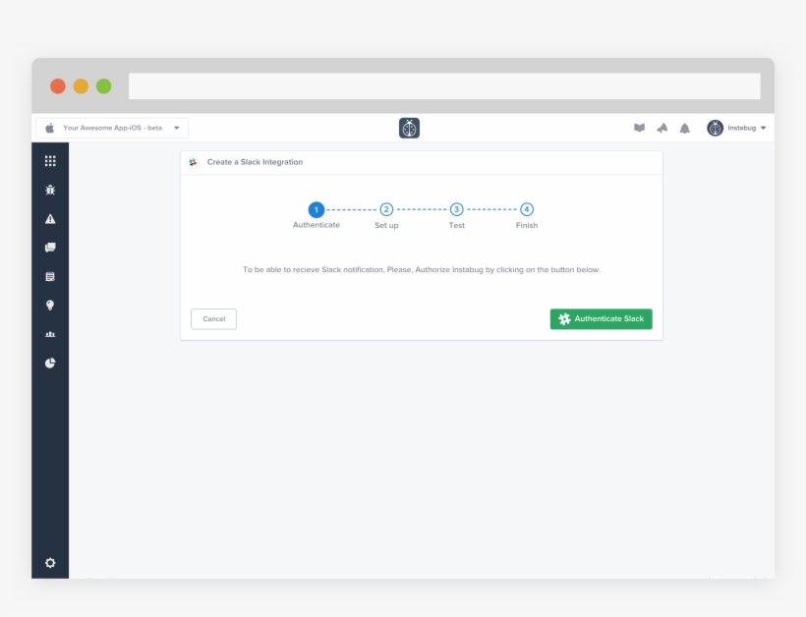This screenshot has width=806, height=617.
Task: Click the Instabug logo in the top center
Action: point(410,128)
